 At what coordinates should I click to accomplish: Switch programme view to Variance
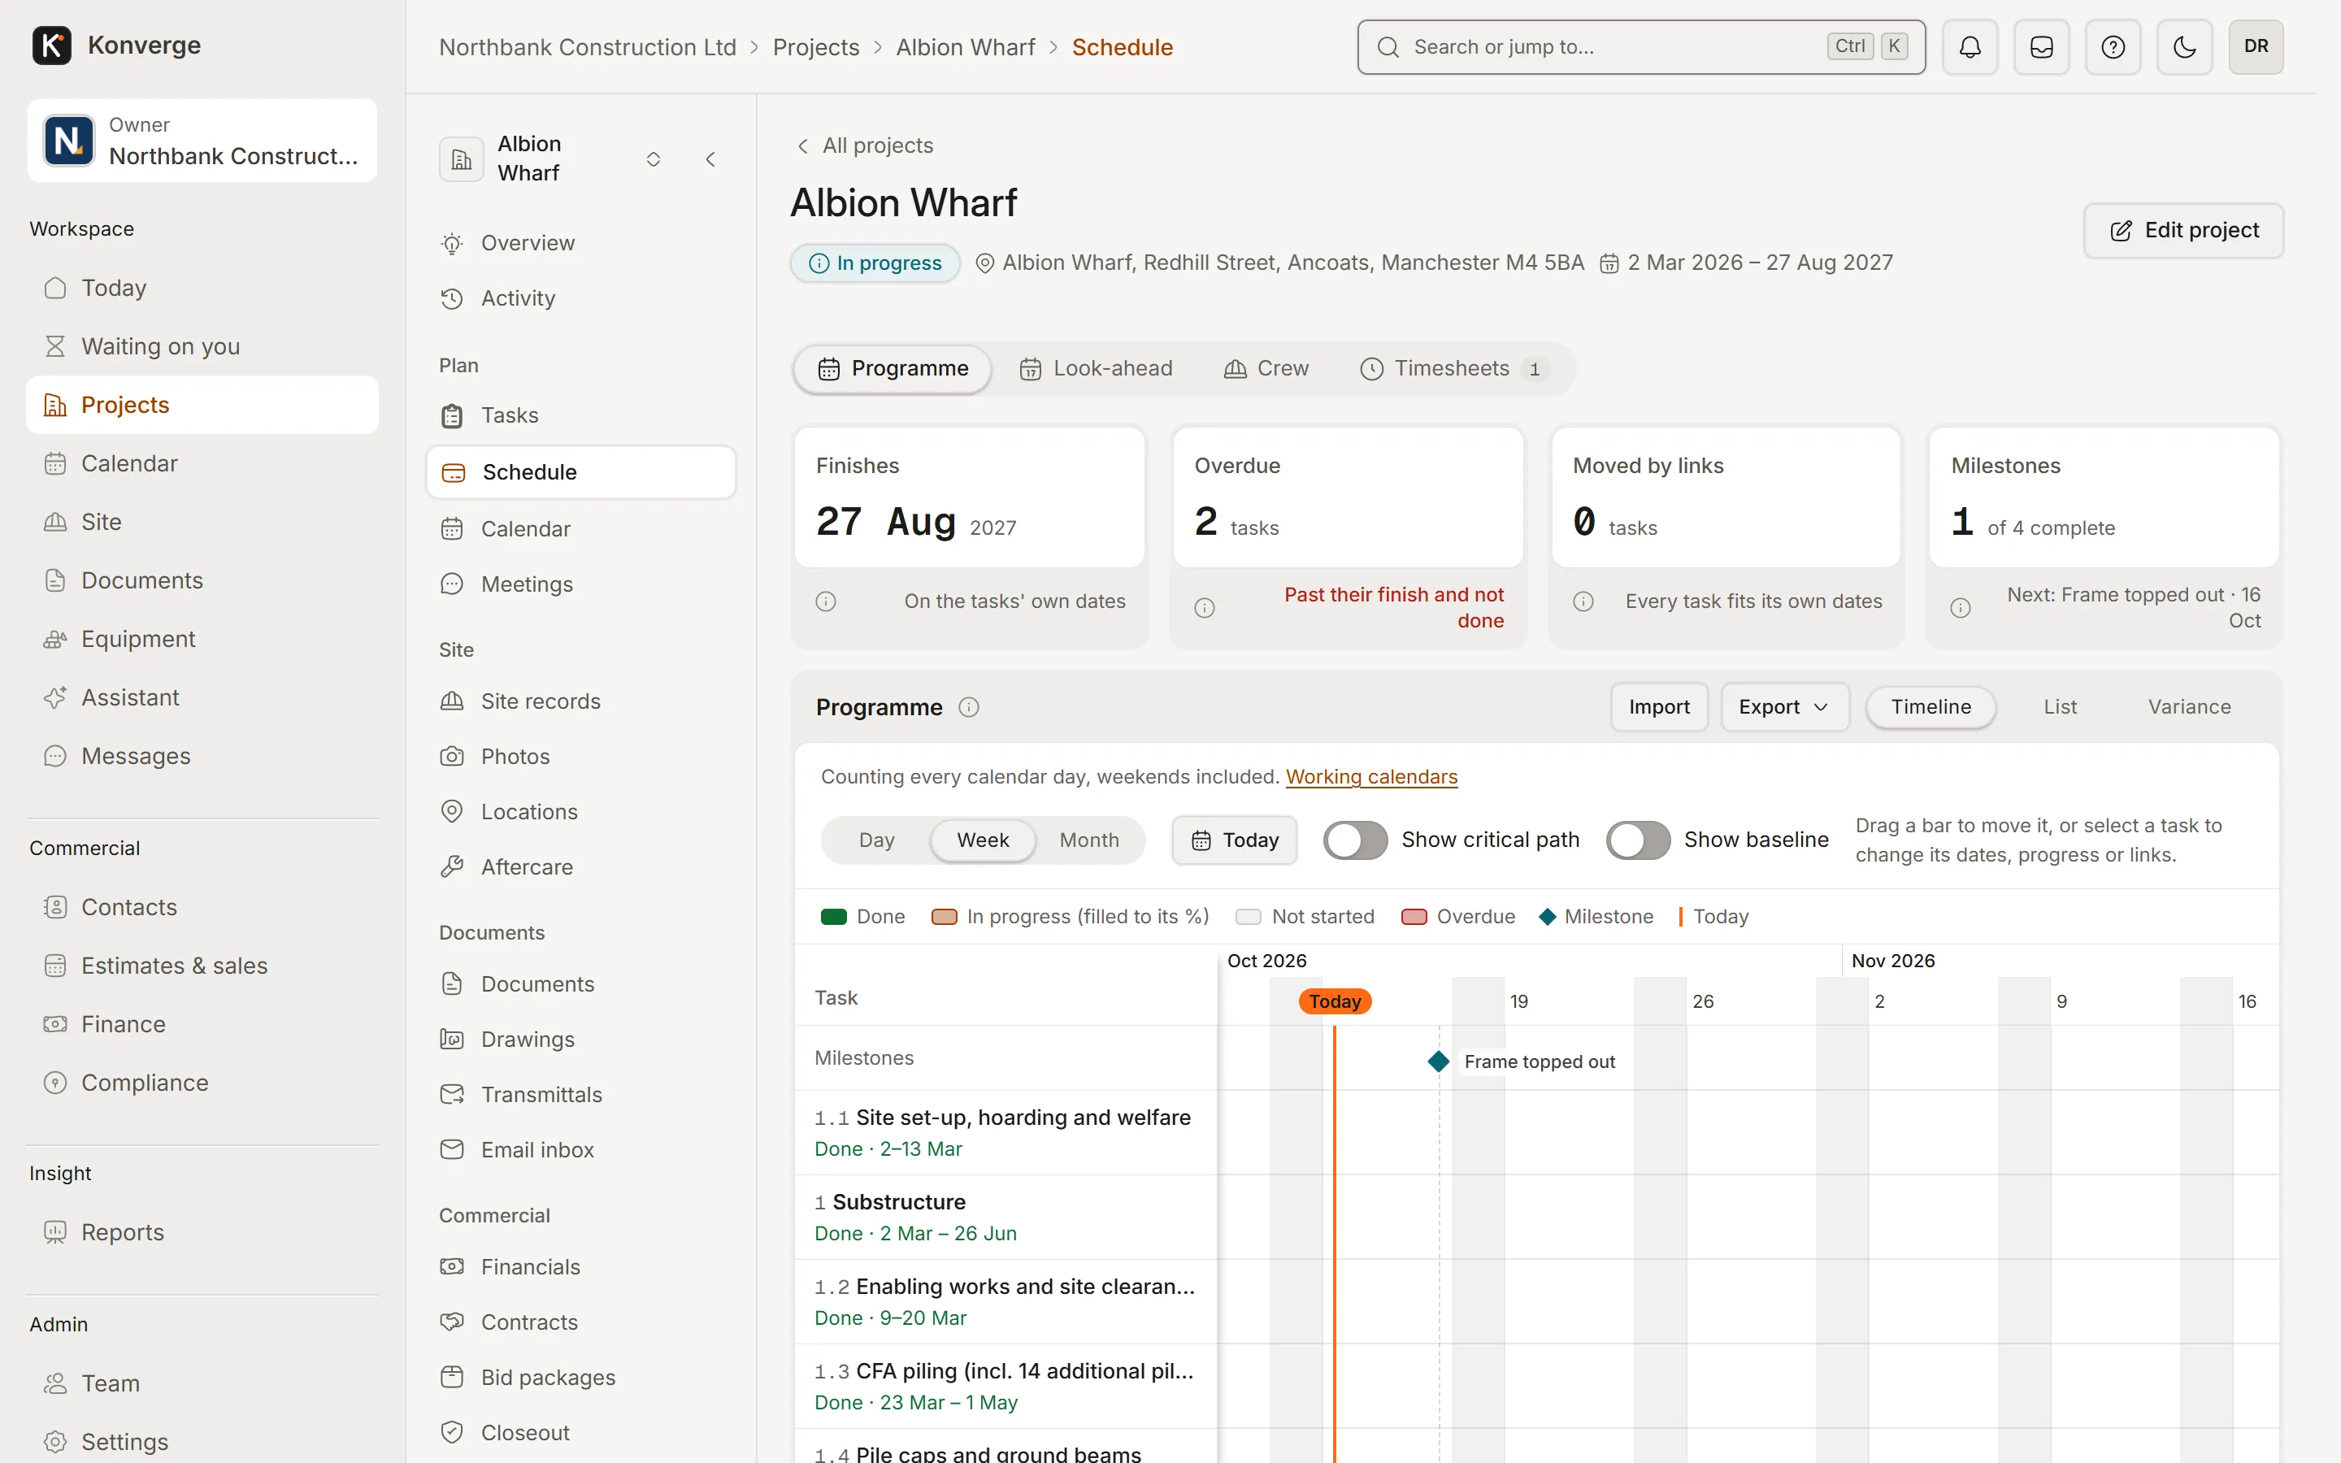pos(2189,707)
